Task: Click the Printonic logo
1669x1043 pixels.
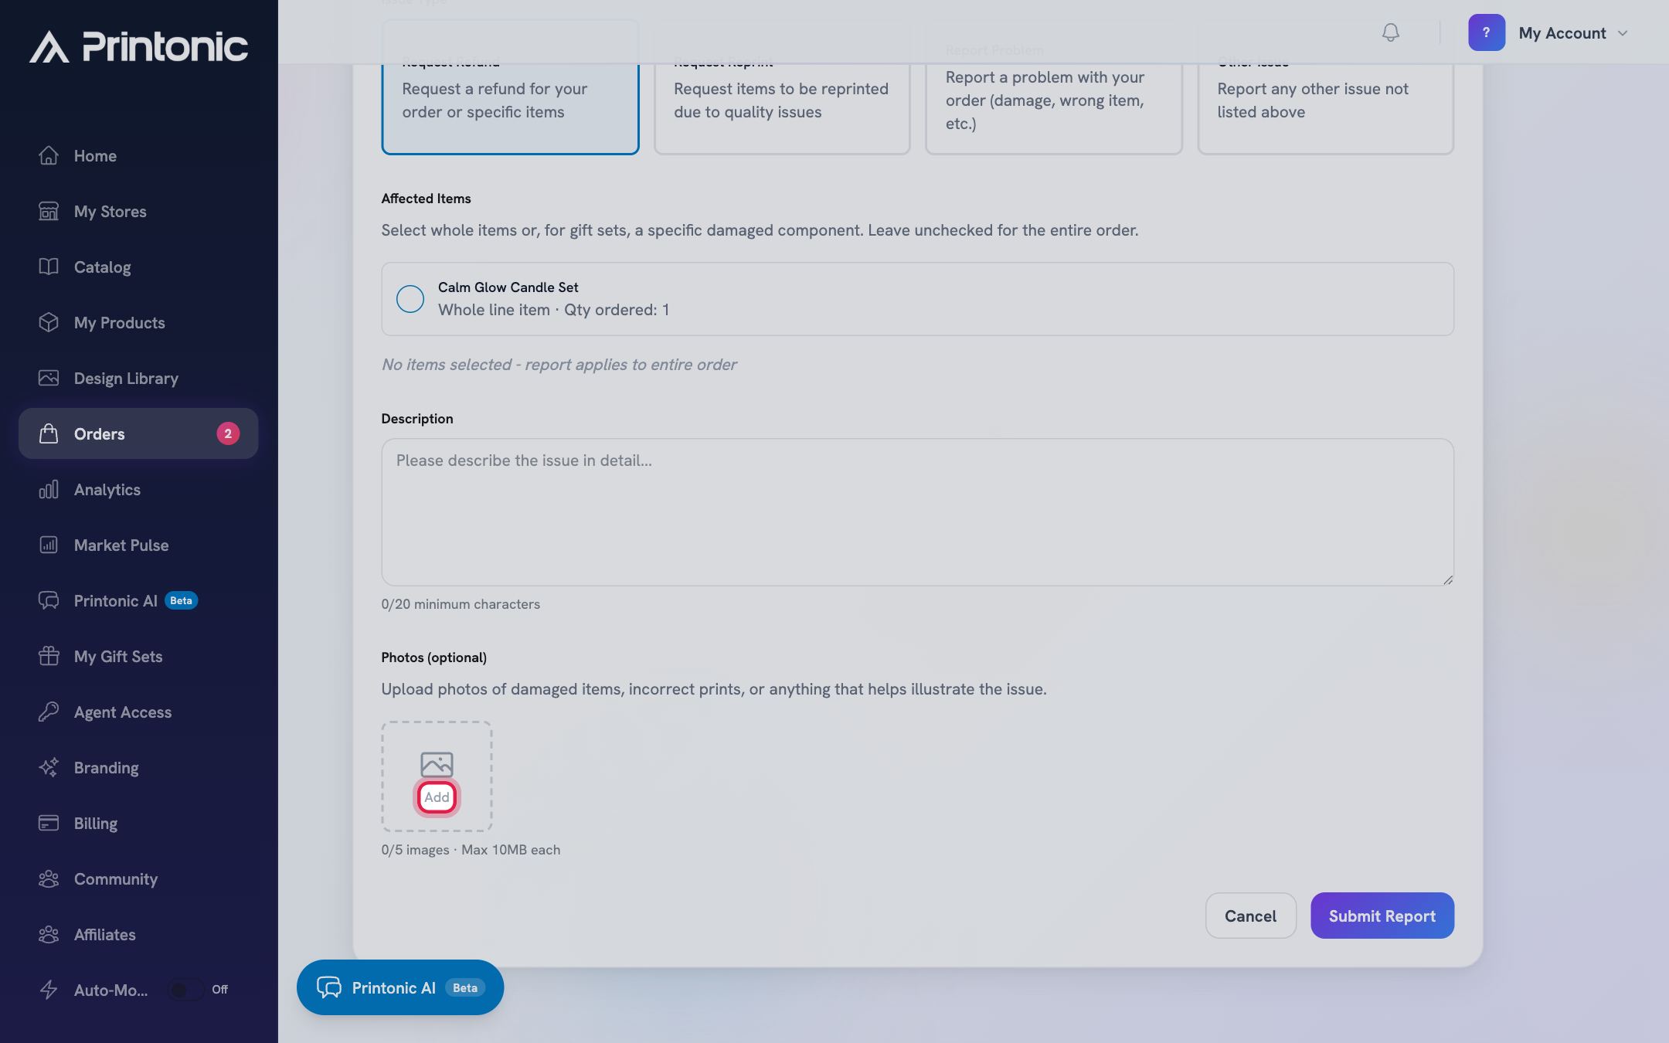Action: coord(139,46)
